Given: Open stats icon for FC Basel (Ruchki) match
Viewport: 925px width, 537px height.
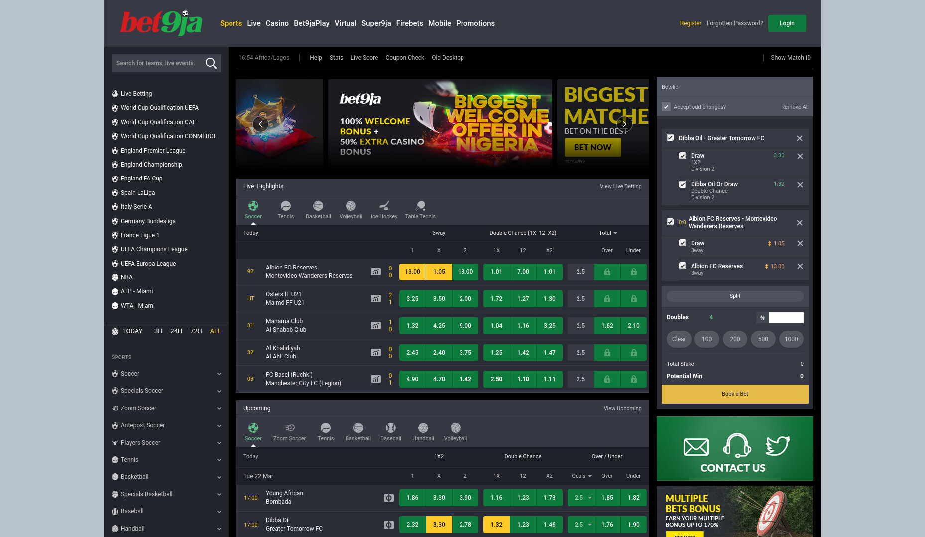Looking at the screenshot, I should tap(376, 379).
